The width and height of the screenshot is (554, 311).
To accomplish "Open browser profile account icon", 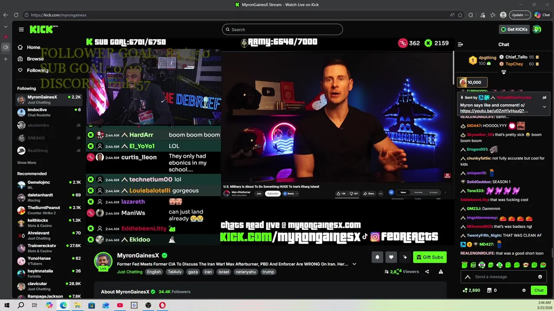I will click(503, 15).
